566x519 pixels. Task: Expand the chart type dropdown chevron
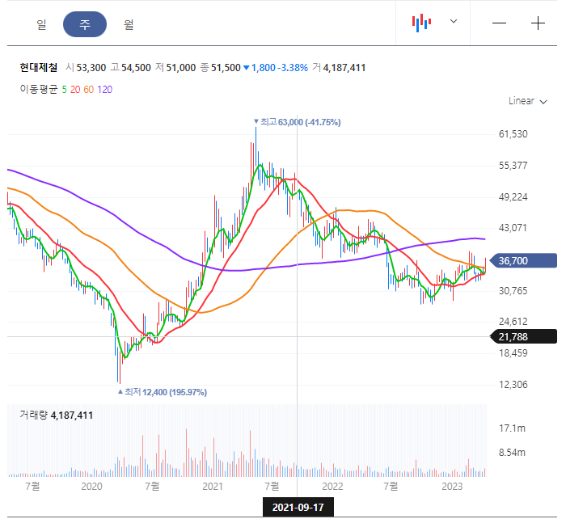point(454,21)
